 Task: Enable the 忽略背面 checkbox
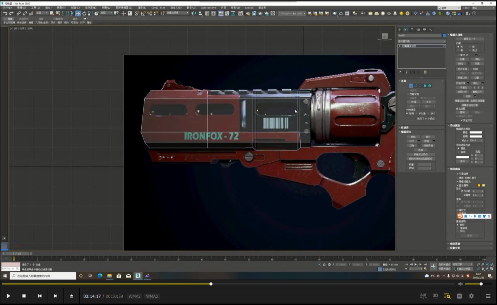click(x=408, y=94)
